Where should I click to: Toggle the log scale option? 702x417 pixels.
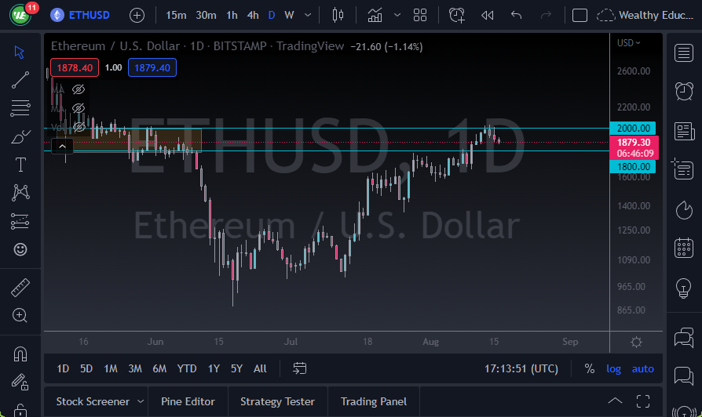[x=613, y=368]
